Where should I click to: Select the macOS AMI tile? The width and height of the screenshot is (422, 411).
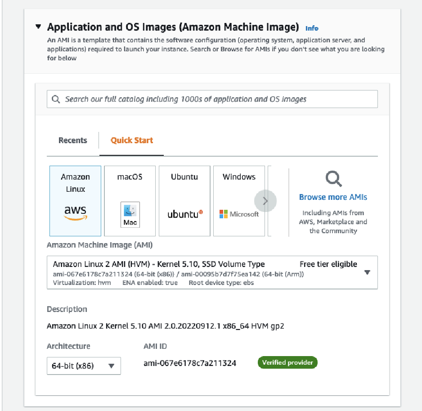[130, 201]
